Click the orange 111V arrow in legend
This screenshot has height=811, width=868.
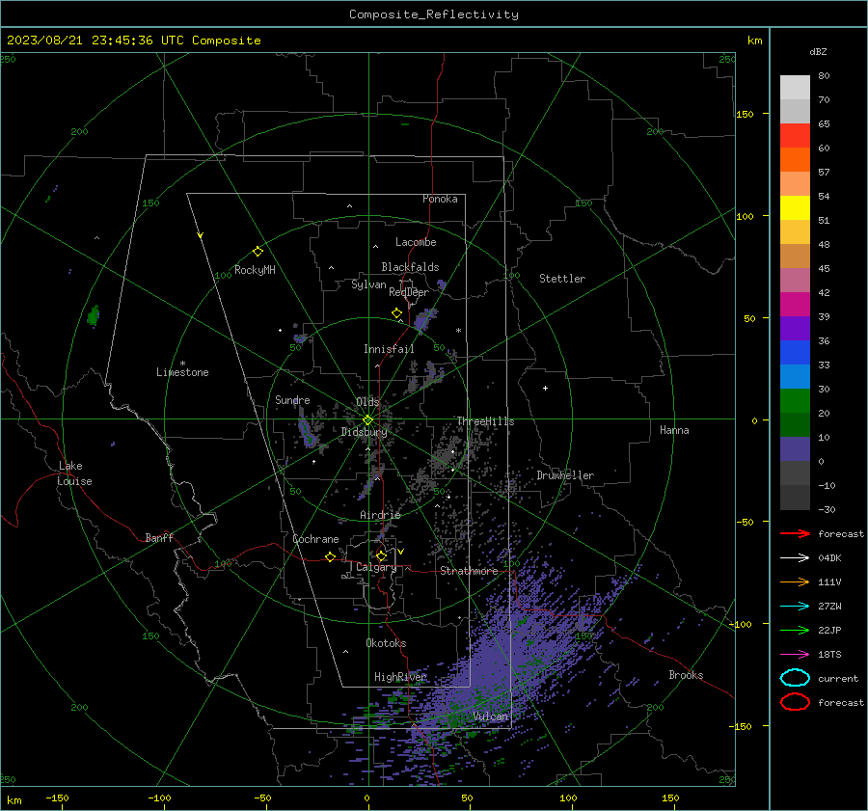(795, 581)
